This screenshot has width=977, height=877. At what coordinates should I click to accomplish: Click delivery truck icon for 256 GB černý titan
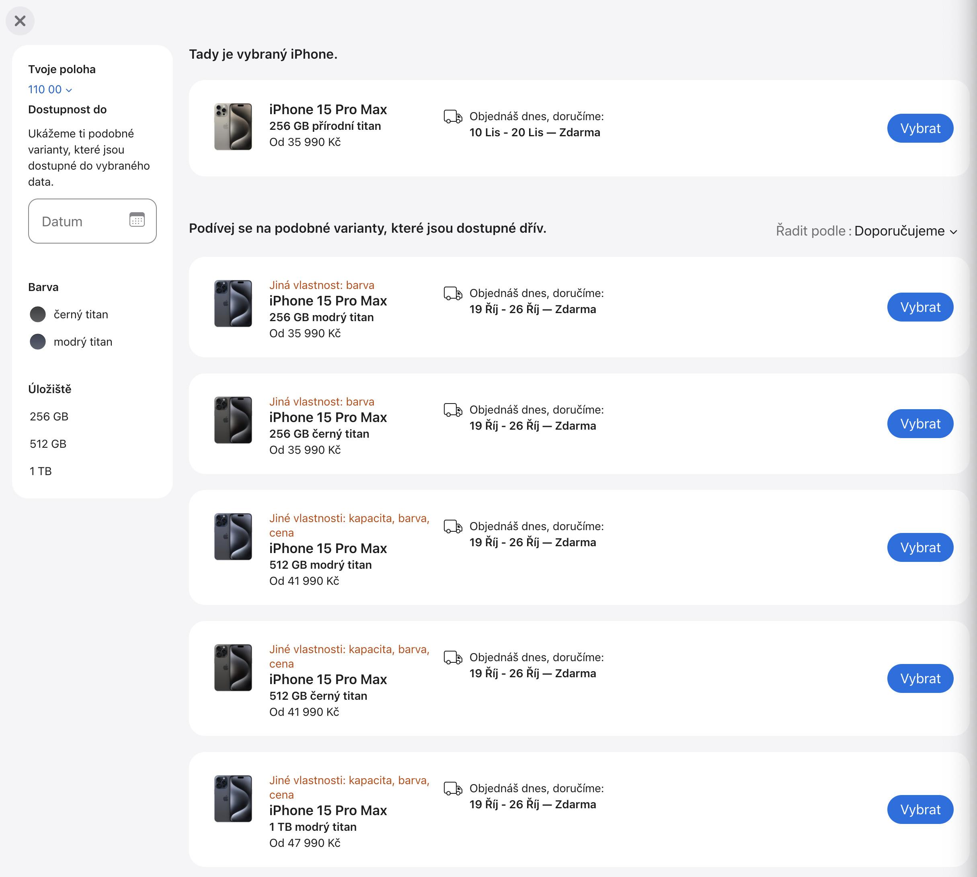point(453,410)
